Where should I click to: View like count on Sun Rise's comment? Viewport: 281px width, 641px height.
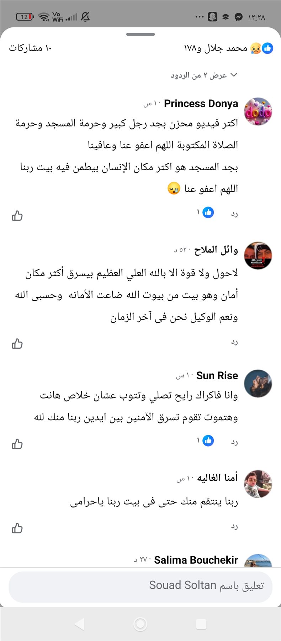point(206,441)
